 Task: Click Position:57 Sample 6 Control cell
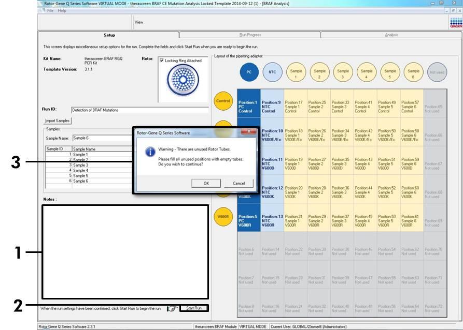click(x=412, y=103)
